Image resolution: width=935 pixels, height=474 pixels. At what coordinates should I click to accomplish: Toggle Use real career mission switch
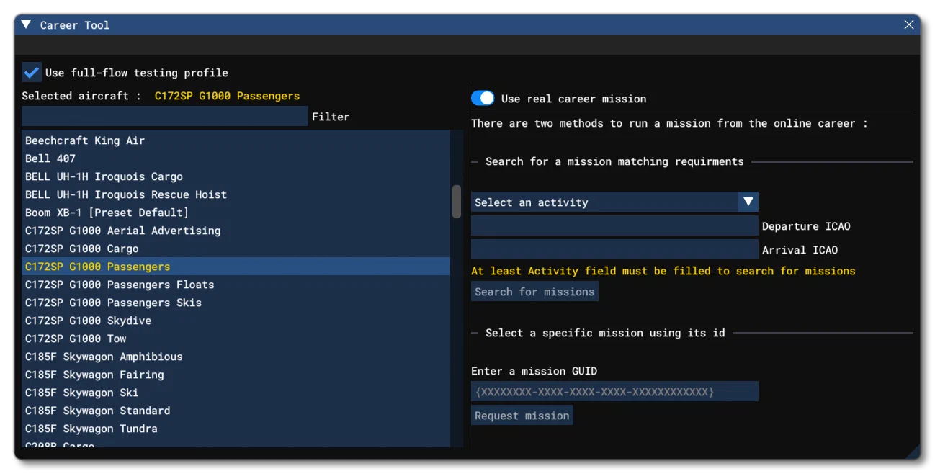coord(483,98)
